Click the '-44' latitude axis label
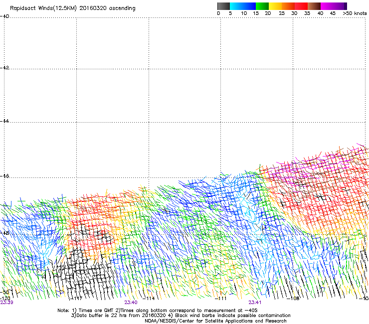Image resolution: width=369 pixels, height=324 pixels. click(4, 121)
